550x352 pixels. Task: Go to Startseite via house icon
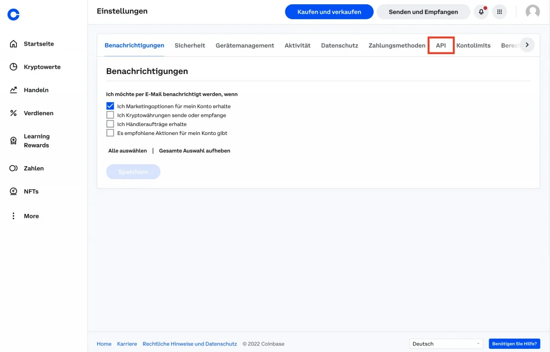(13, 44)
